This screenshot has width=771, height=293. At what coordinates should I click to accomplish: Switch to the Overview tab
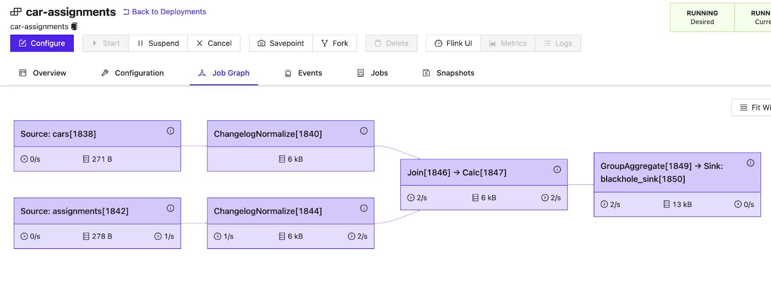tap(42, 73)
